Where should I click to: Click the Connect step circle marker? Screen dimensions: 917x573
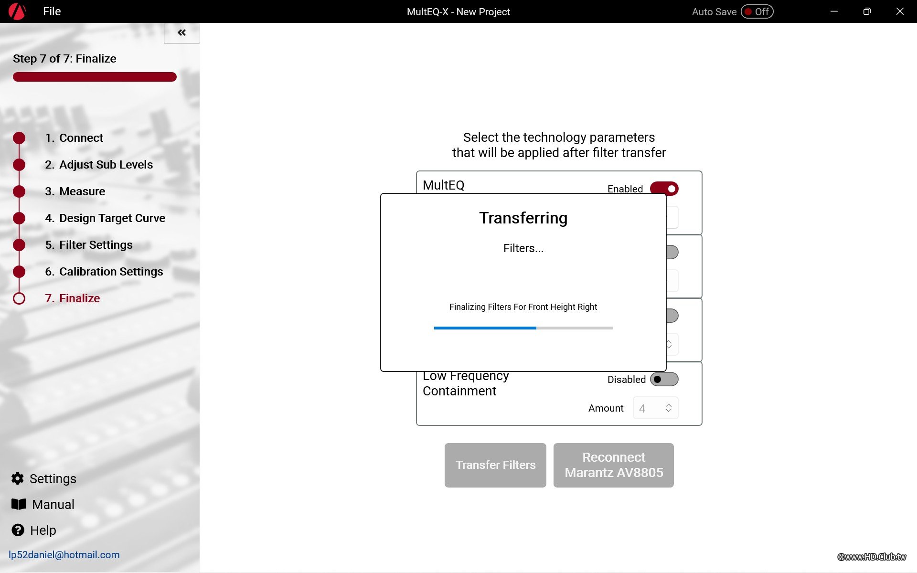[x=19, y=138]
